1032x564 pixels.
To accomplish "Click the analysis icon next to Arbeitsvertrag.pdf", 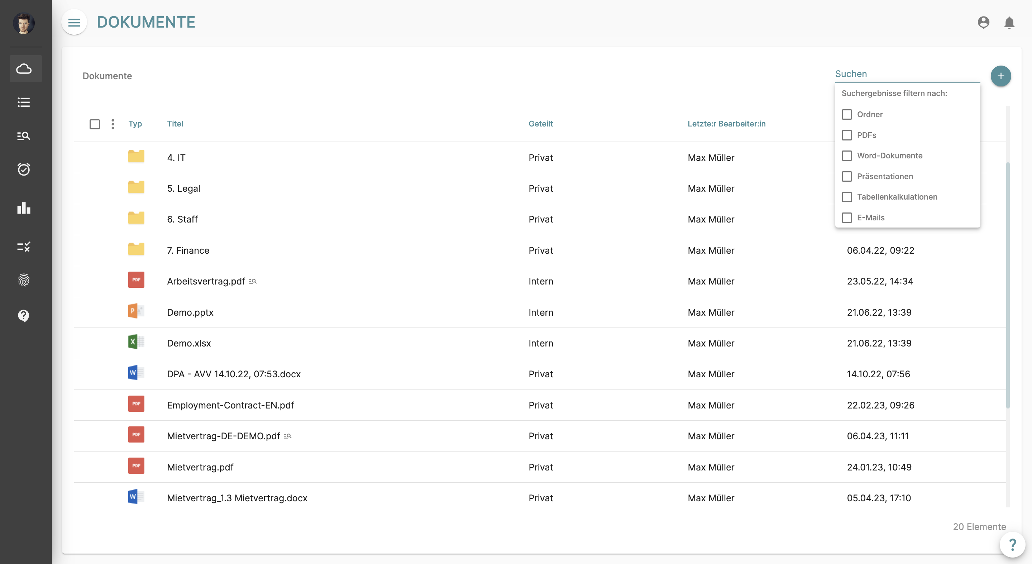I will pos(253,282).
